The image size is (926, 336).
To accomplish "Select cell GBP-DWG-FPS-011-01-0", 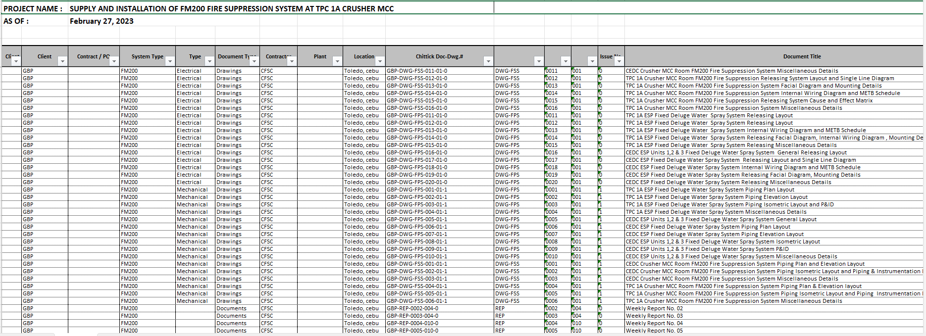I will tap(440, 115).
